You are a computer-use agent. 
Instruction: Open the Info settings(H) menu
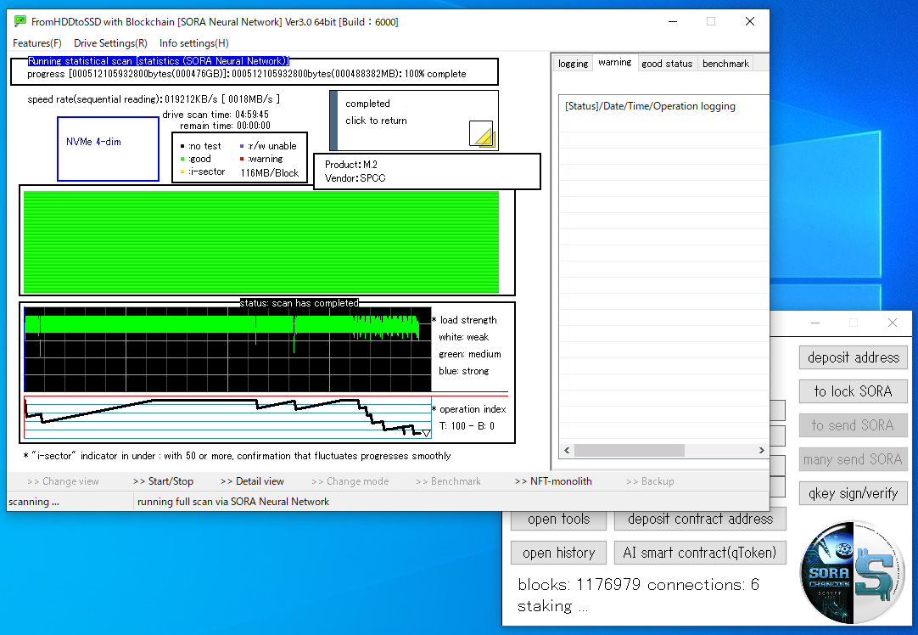pyautogui.click(x=193, y=42)
